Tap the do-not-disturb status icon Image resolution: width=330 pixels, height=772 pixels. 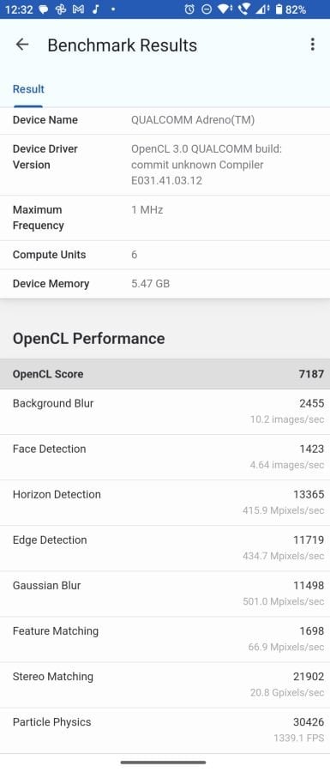[207, 9]
